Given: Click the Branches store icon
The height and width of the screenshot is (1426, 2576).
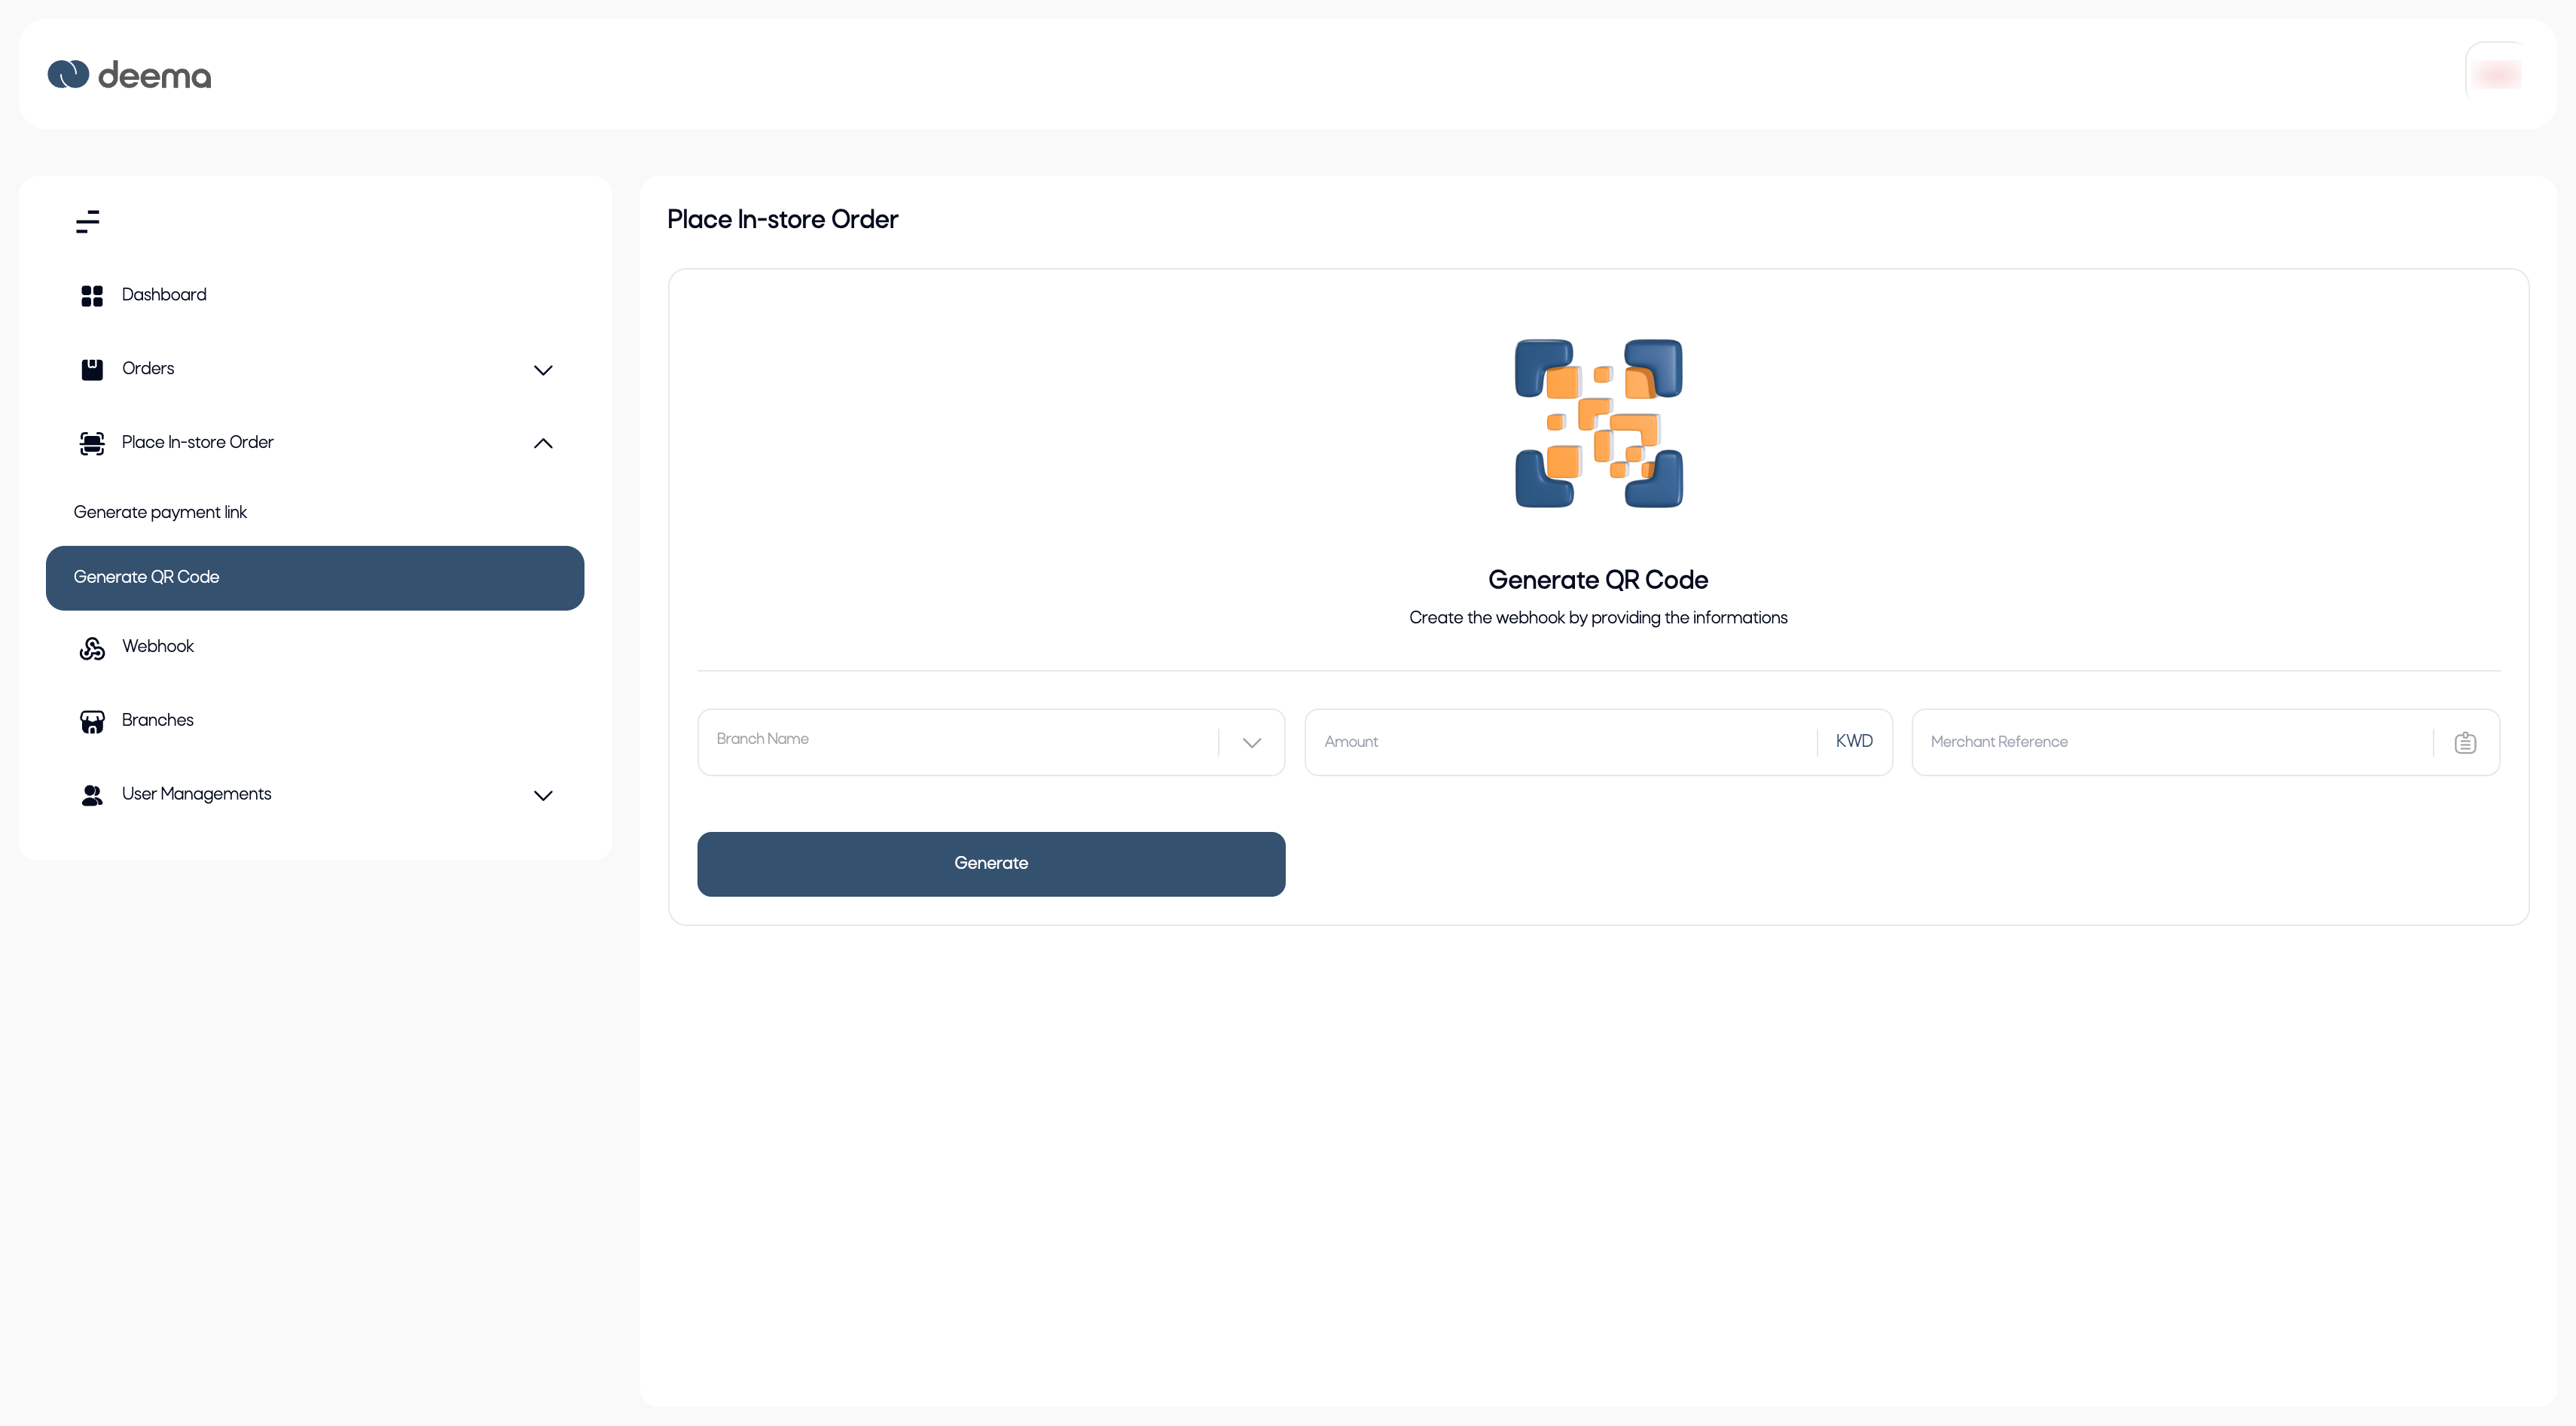Looking at the screenshot, I should [92, 721].
